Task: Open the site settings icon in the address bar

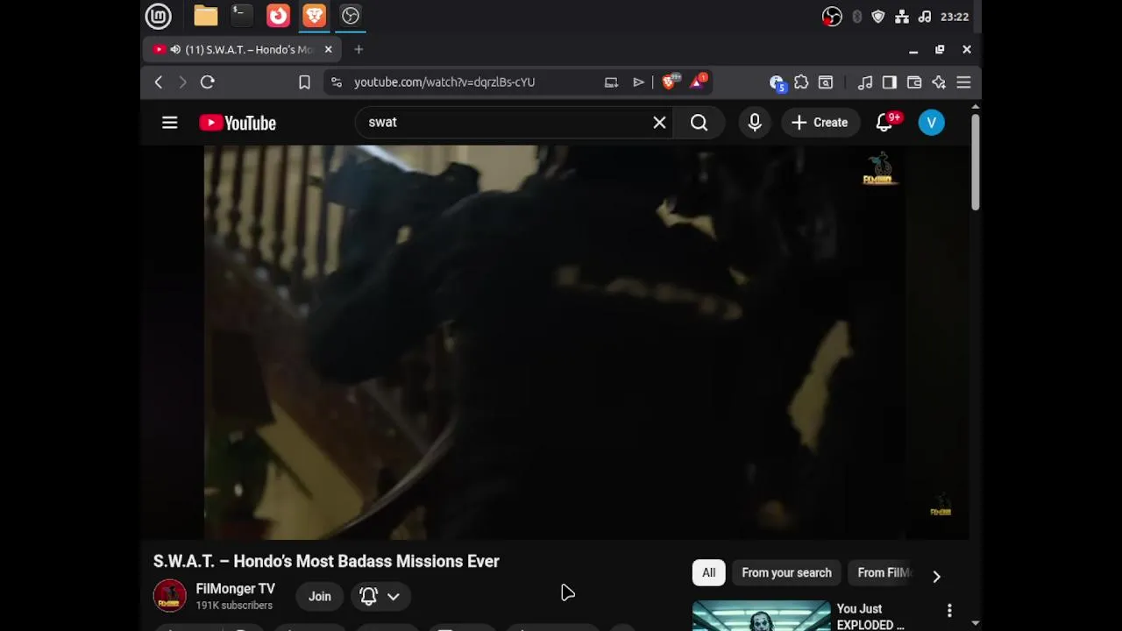Action: 337,82
